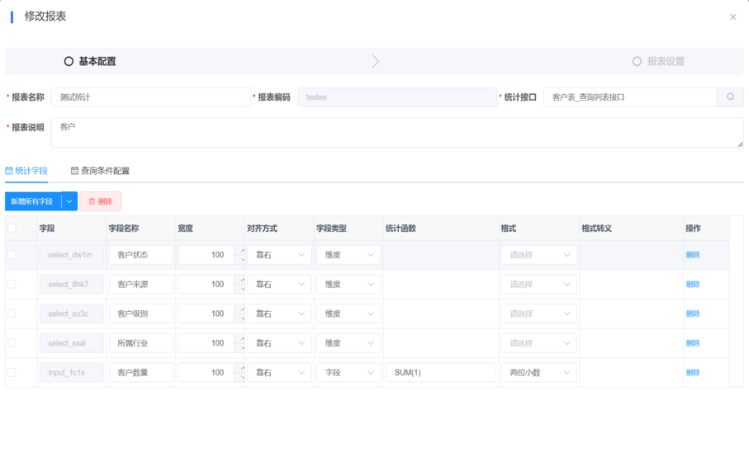The height and width of the screenshot is (462, 749).
Task: Select the 统计字段 tab
Action: point(26,171)
